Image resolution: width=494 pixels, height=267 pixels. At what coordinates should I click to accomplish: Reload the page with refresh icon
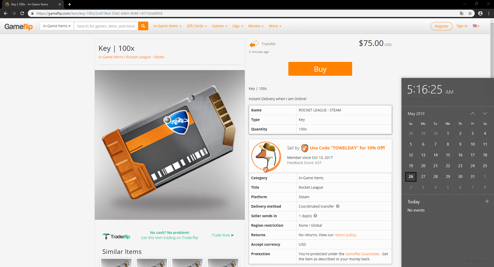(x=22, y=13)
